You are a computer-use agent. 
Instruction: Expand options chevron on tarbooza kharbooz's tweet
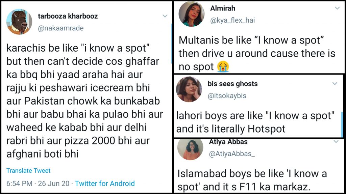coord(165,16)
